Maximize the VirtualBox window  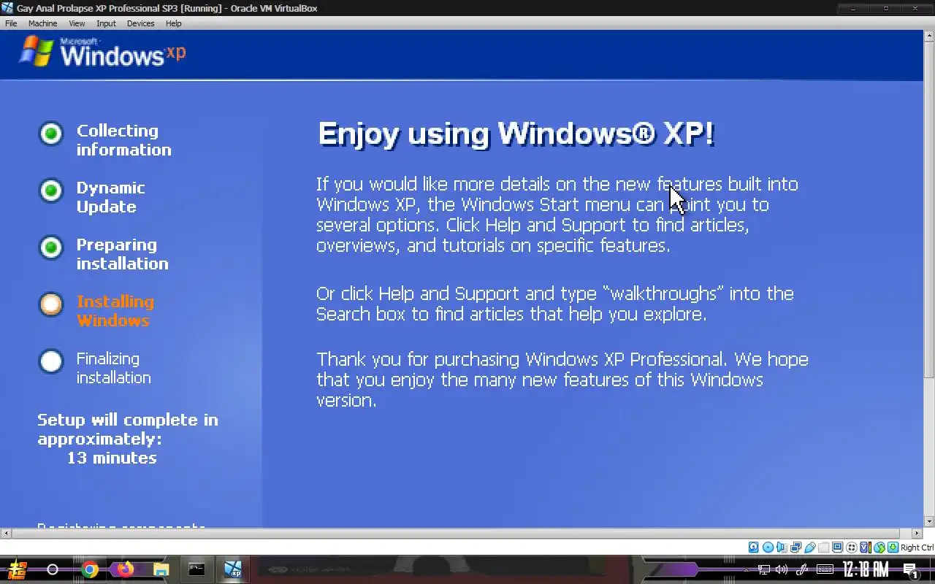click(885, 8)
